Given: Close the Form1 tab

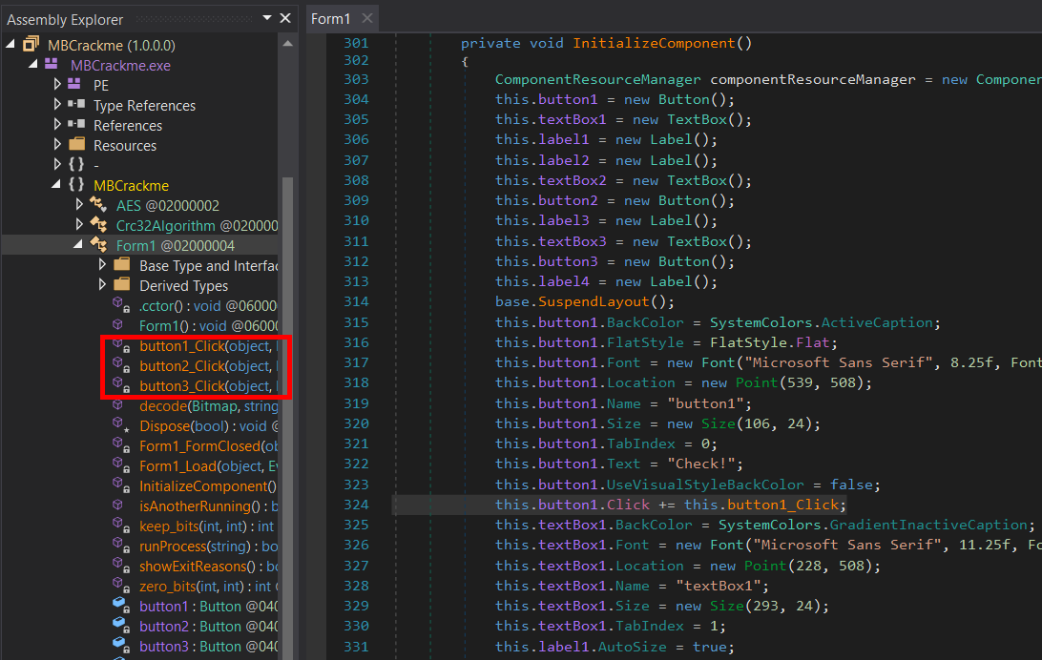Looking at the screenshot, I should click(x=367, y=18).
